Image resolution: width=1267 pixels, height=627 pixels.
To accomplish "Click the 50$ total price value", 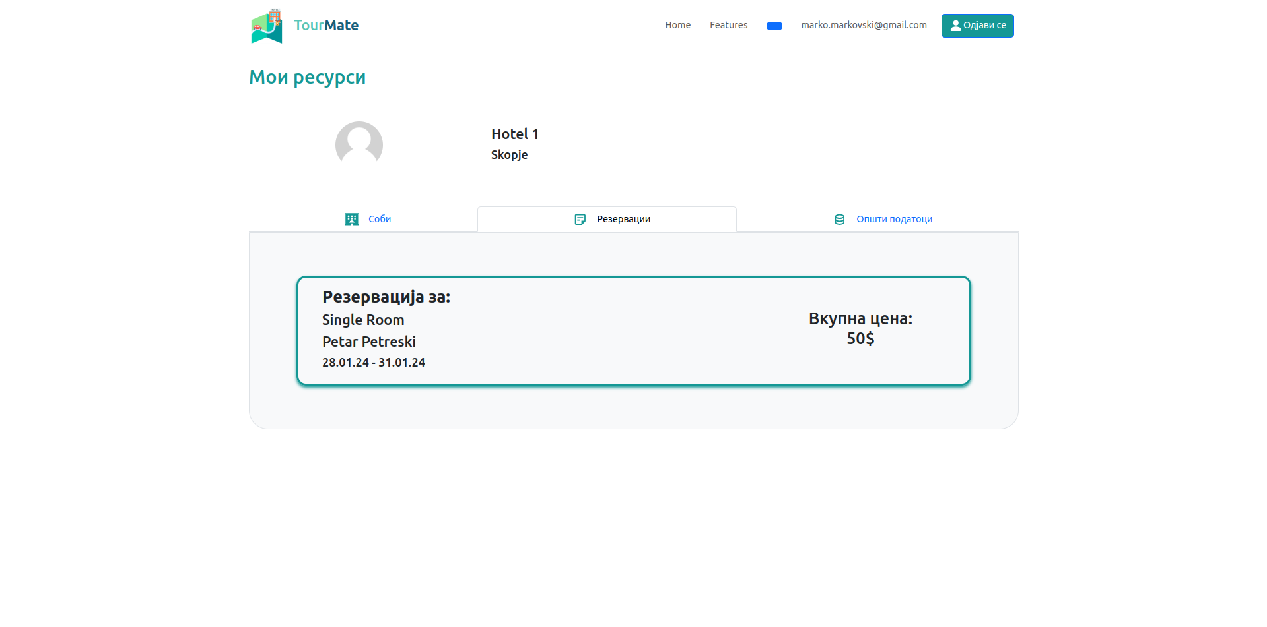I will (860, 339).
